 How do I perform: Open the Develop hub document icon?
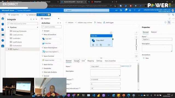coord(3,29)
